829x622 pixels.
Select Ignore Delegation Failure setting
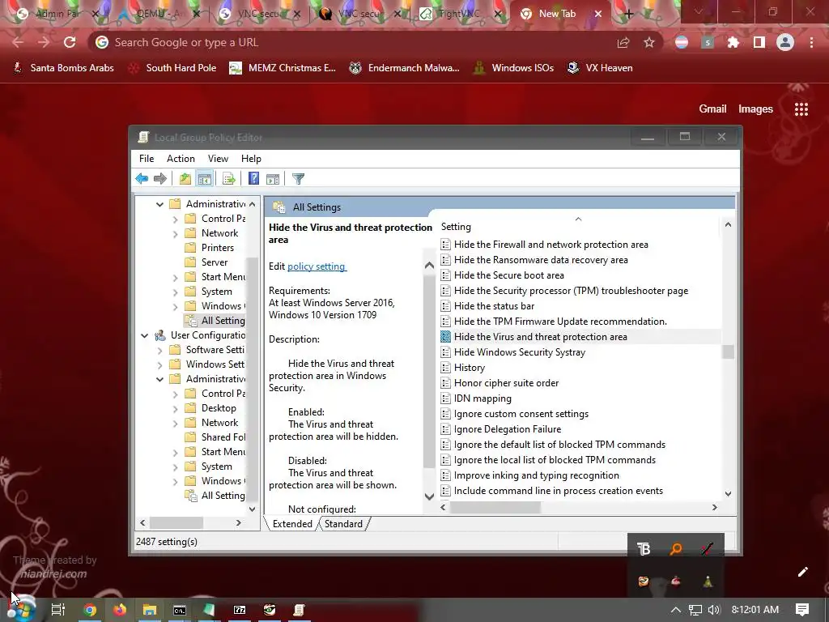point(507,429)
